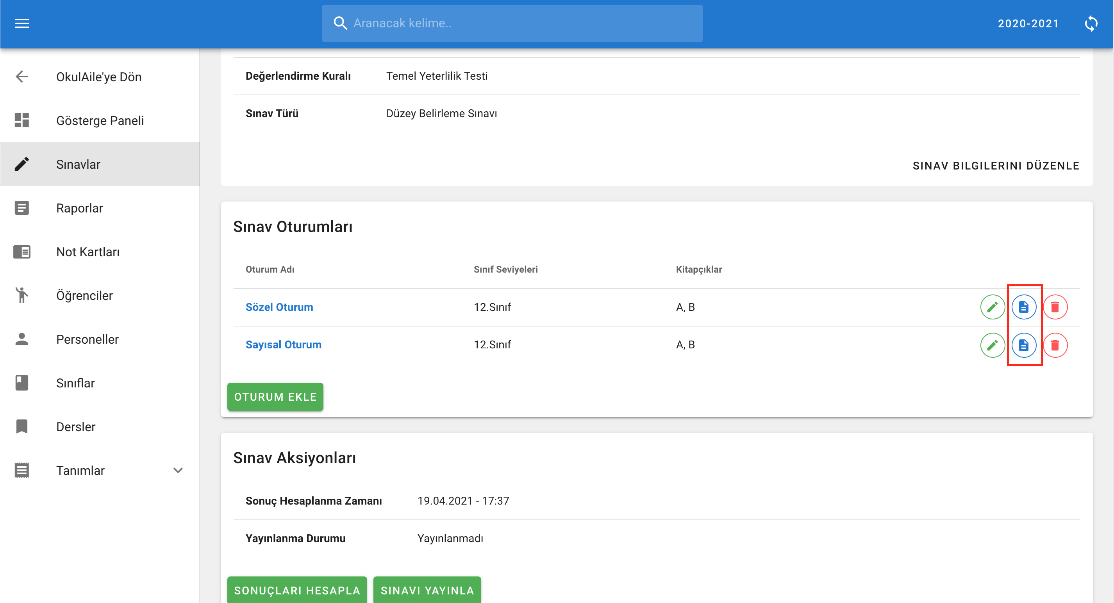Viewport: 1114px width, 603px height.
Task: Click the back arrow icon beside OkulAile'ye Dön
Action: coord(21,77)
